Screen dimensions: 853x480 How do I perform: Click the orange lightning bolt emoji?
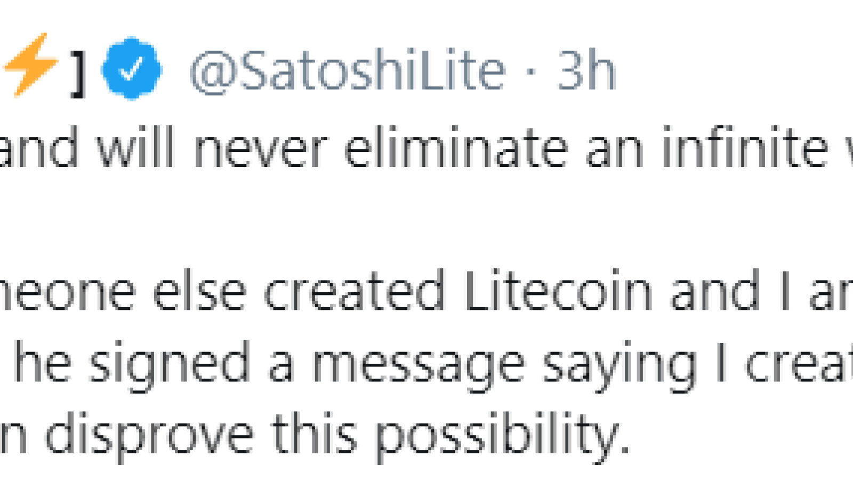(x=30, y=65)
